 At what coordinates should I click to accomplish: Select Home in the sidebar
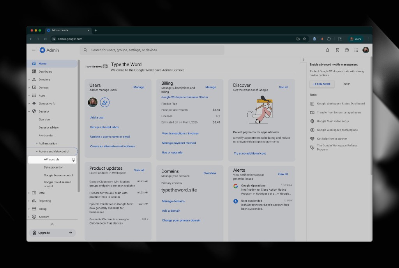(x=52, y=64)
